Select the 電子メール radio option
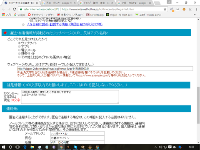The height and width of the screenshot is (150, 200). point(19,50)
